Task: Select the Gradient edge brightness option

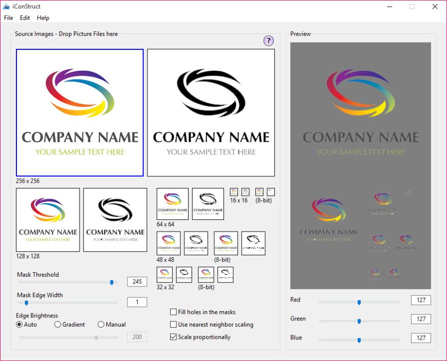Action: (58, 325)
